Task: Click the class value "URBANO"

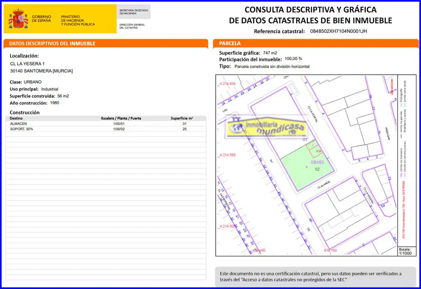Action: [33, 82]
